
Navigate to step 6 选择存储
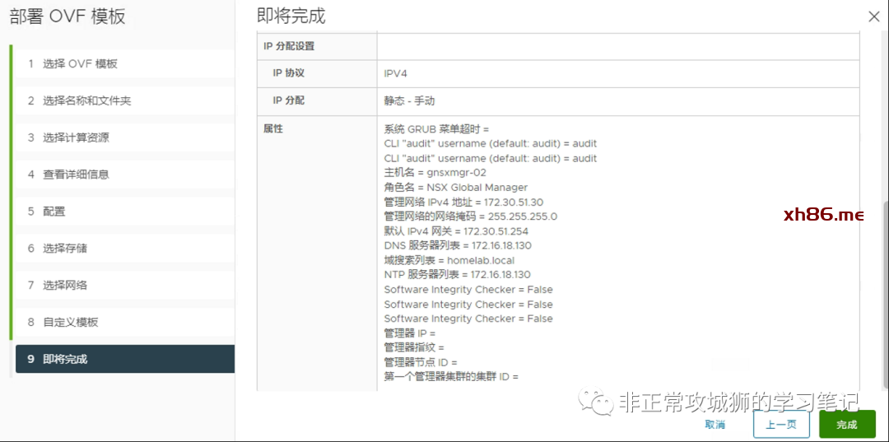tap(65, 249)
